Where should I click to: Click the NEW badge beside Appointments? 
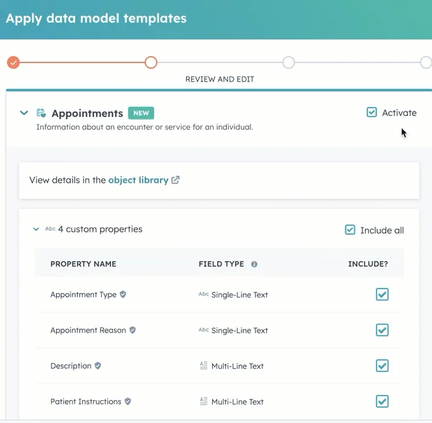point(141,113)
